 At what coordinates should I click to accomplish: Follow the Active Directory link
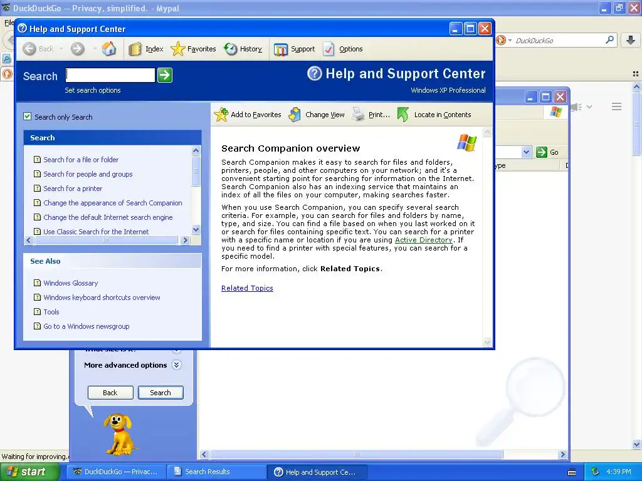pos(423,240)
